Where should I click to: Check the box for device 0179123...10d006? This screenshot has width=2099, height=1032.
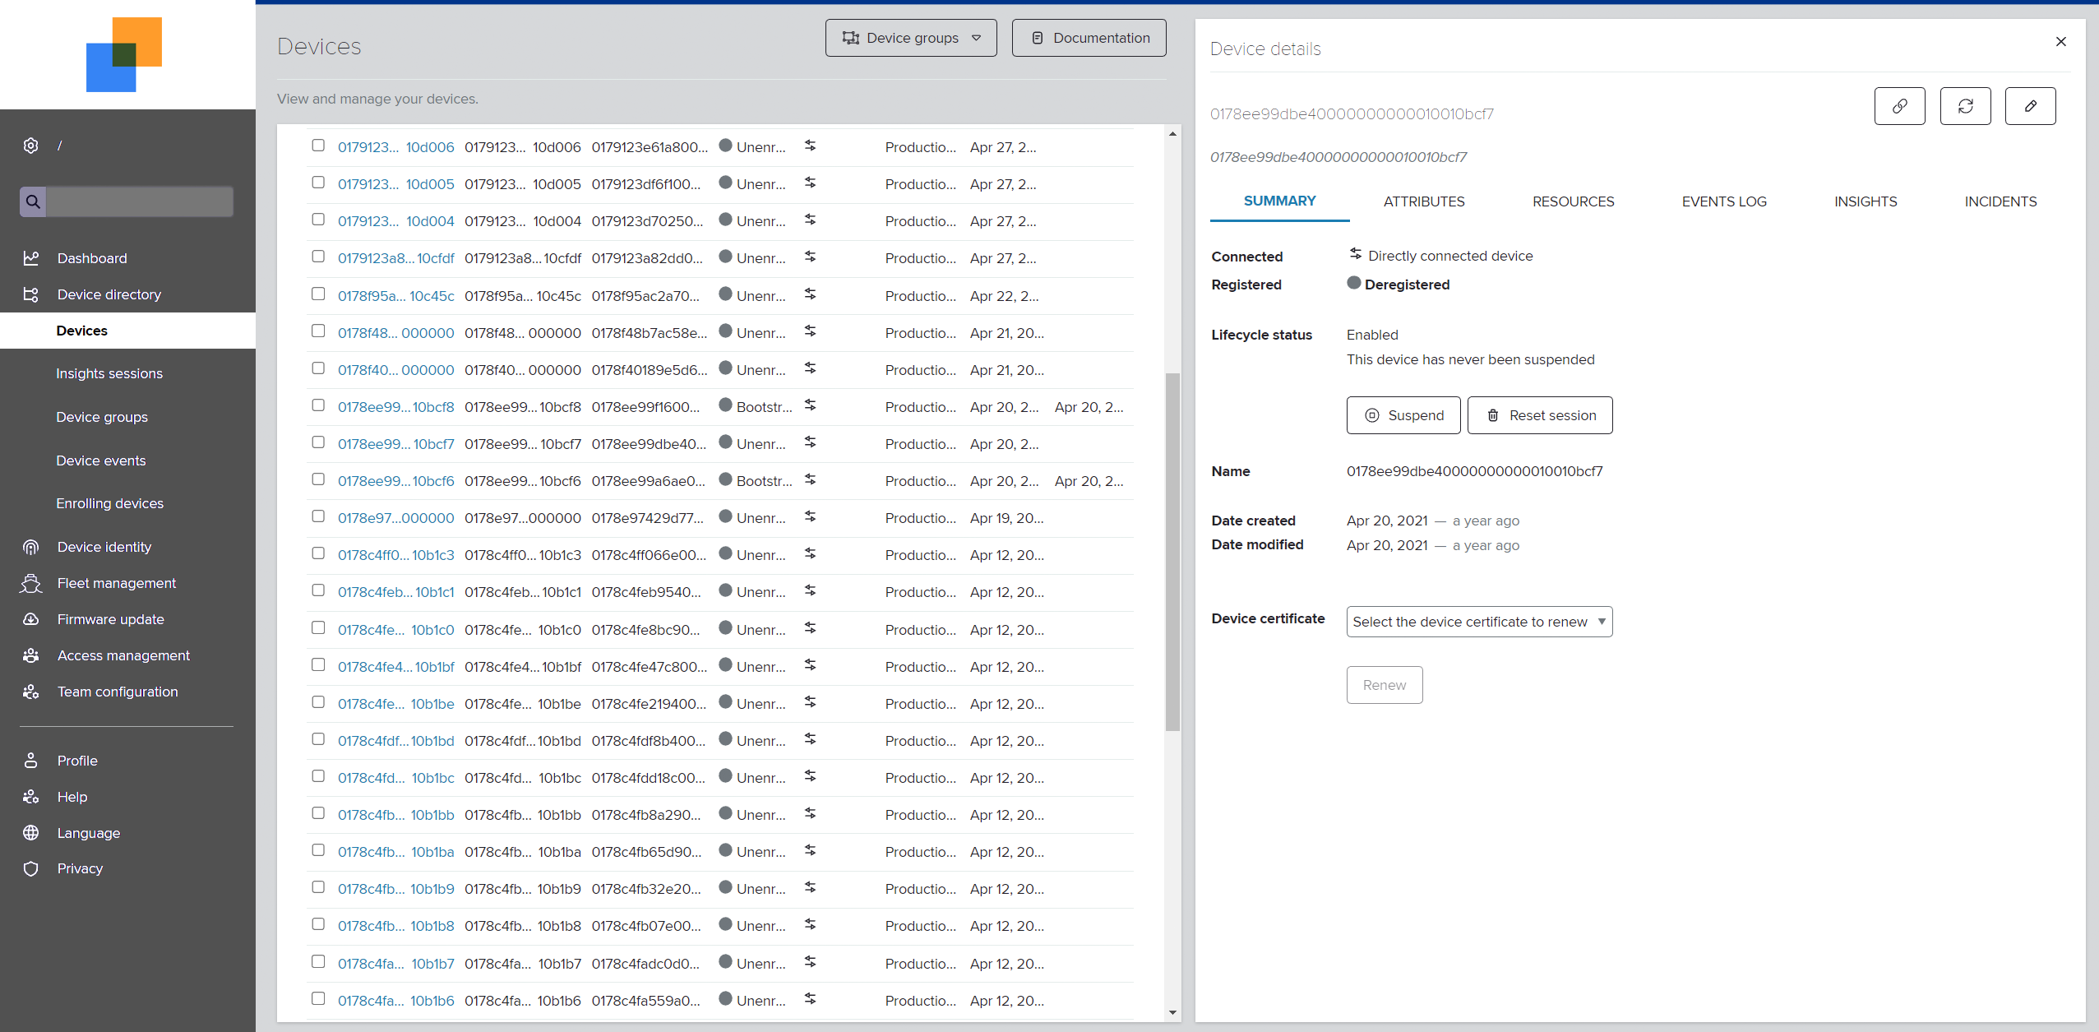pyautogui.click(x=318, y=146)
